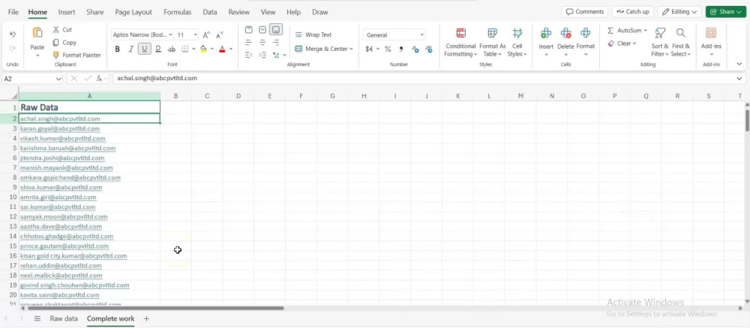Switch to the Formulas tab

178,12
